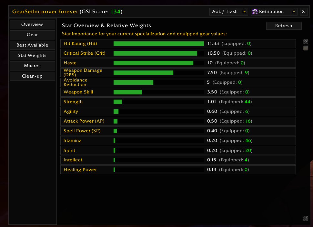Open the Overview tab

click(x=32, y=24)
